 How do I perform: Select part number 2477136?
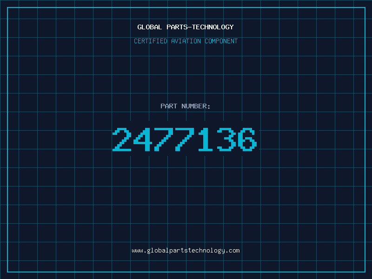click(x=185, y=139)
